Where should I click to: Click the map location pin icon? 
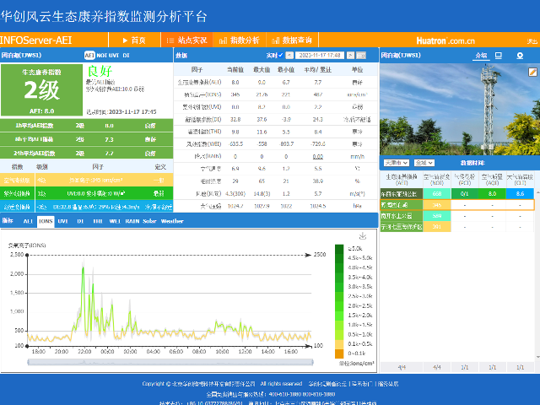519,55
